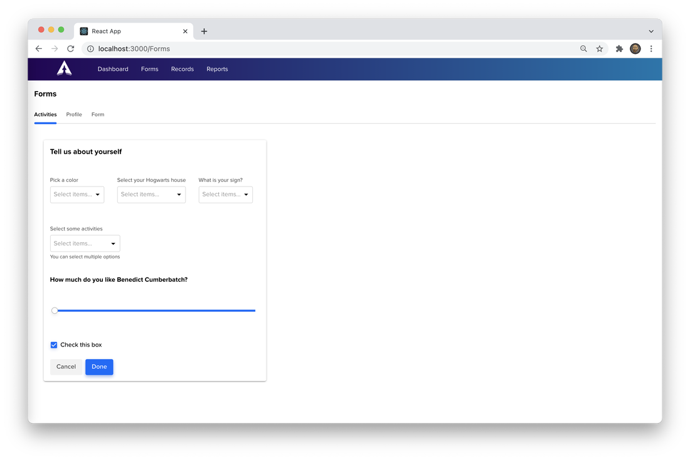Go back using the browser back arrow

coord(39,49)
